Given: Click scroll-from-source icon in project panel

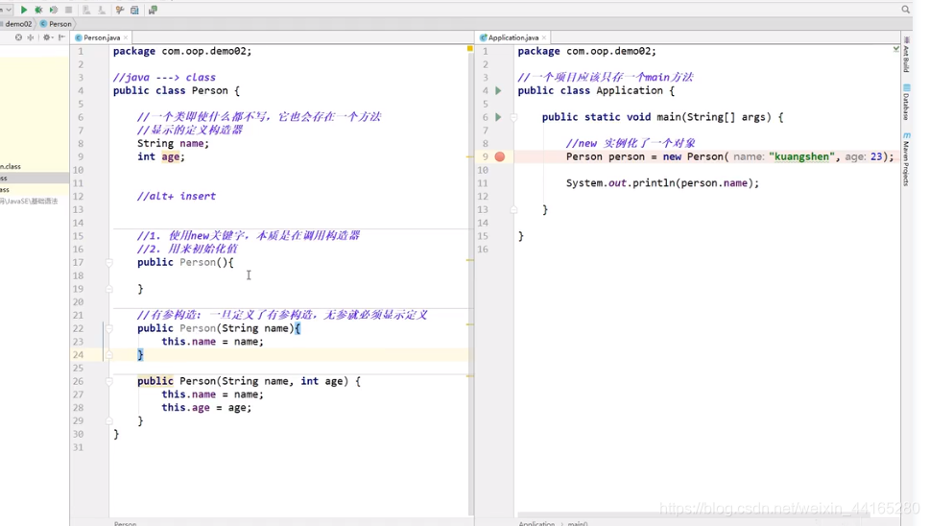Looking at the screenshot, I should pyautogui.click(x=18, y=37).
